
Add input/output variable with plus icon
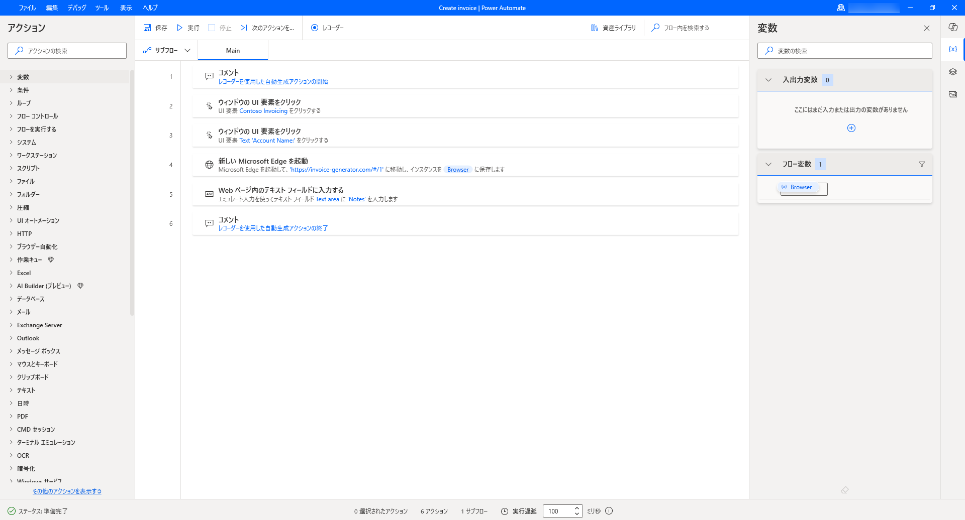(x=851, y=128)
